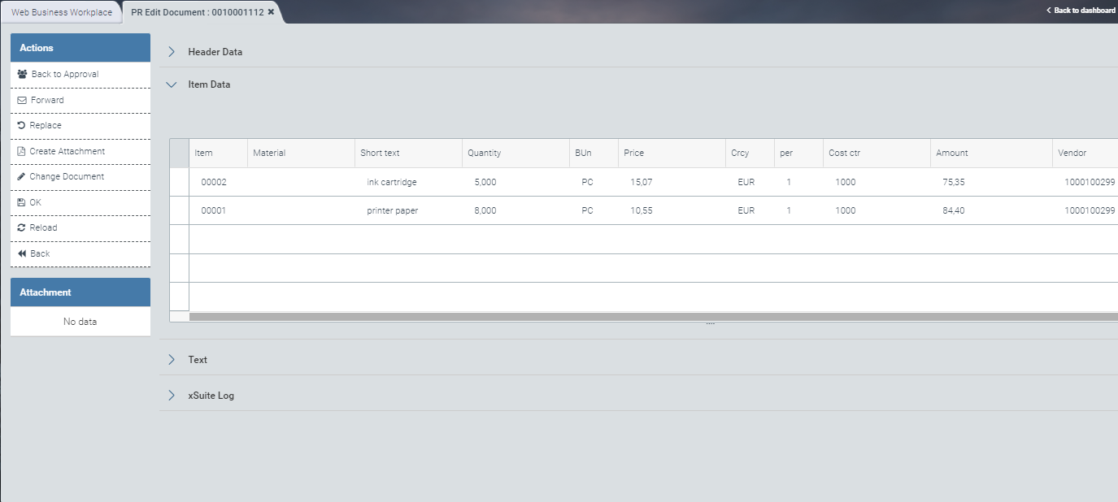
Task: Select row for item 00002
Action: (x=179, y=182)
